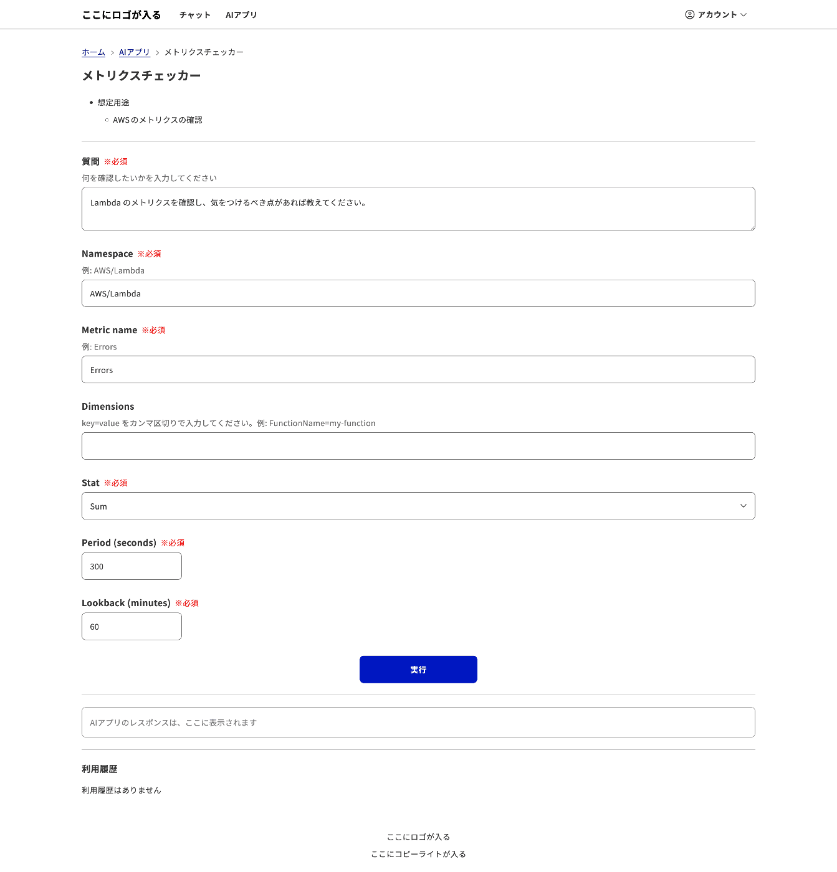This screenshot has height=872, width=837.
Task: Open the AIアプリ navigation item
Action: [x=241, y=15]
